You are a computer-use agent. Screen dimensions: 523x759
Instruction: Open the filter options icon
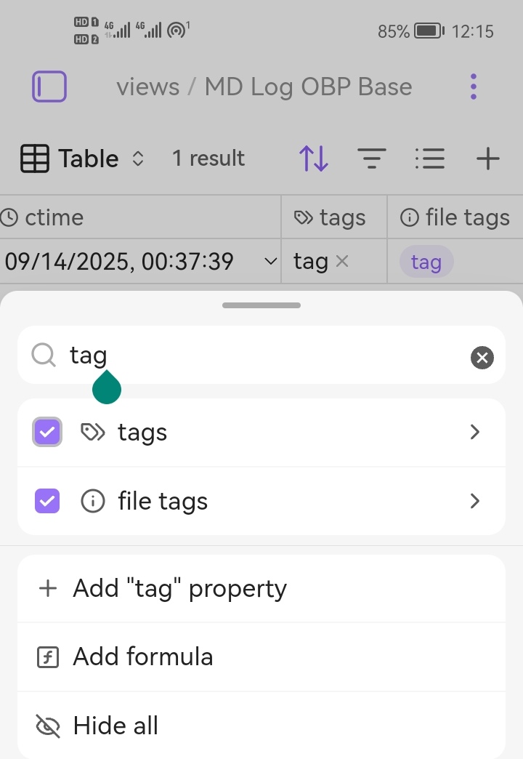372,158
